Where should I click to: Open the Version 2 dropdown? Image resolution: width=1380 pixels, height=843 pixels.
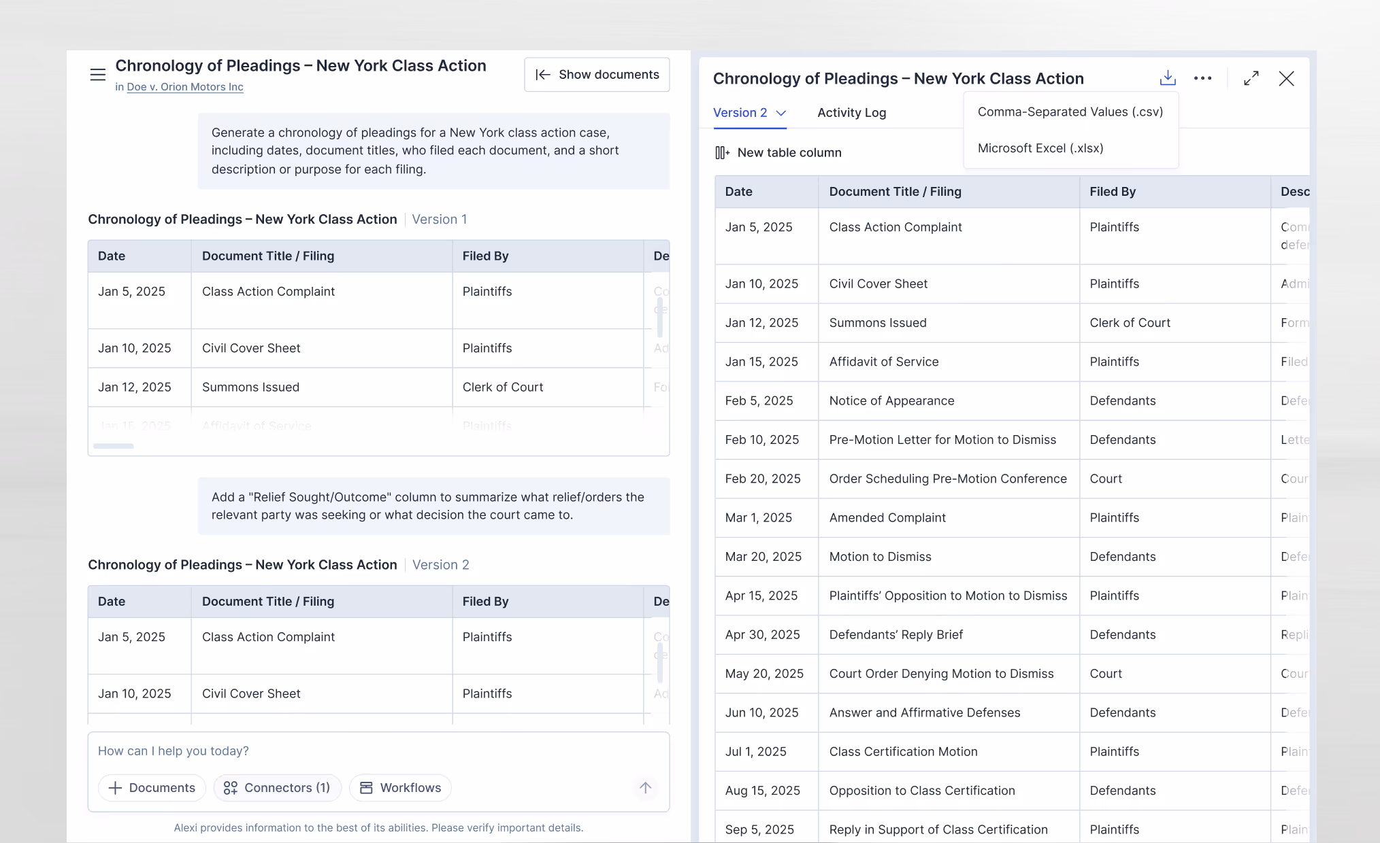click(x=749, y=113)
